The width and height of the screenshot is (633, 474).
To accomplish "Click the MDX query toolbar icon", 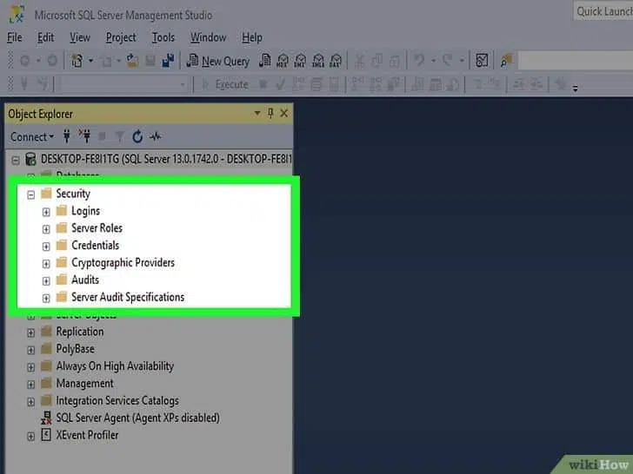I will click(282, 61).
